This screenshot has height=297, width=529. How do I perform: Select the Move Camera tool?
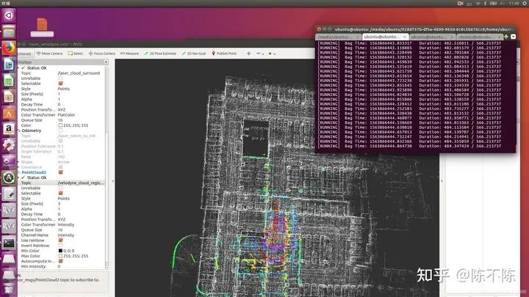(49, 54)
